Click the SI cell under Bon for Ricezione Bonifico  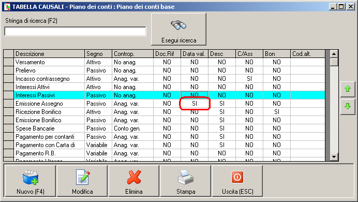click(x=276, y=112)
